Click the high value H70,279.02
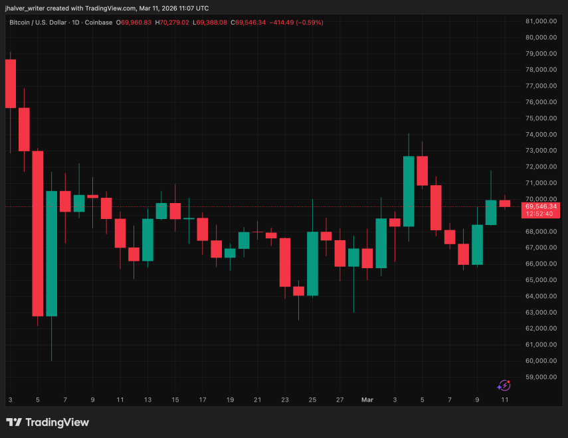 click(x=172, y=23)
